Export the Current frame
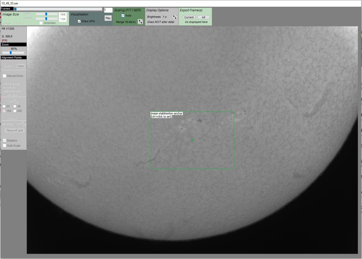Screen dimensions: 362x259 click(x=189, y=17)
